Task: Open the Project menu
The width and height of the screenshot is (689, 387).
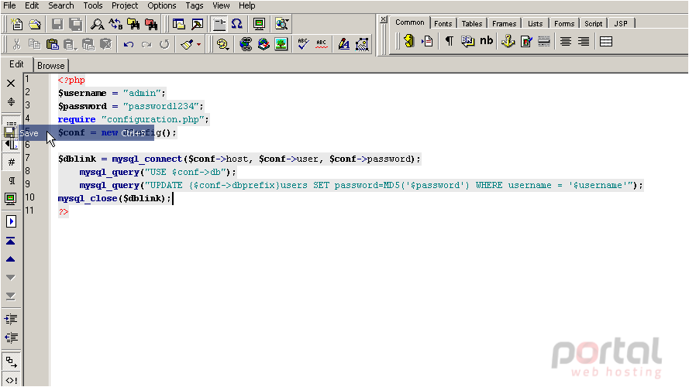Action: point(124,5)
